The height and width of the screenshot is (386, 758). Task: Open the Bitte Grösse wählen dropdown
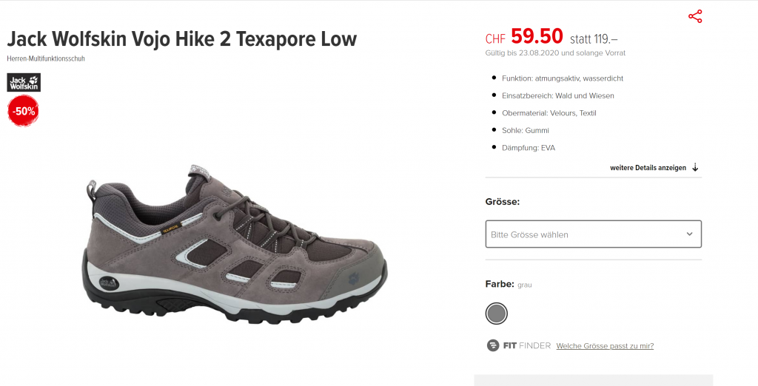coord(593,234)
